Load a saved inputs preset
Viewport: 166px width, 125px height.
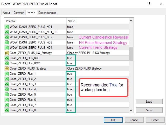pos(149,102)
